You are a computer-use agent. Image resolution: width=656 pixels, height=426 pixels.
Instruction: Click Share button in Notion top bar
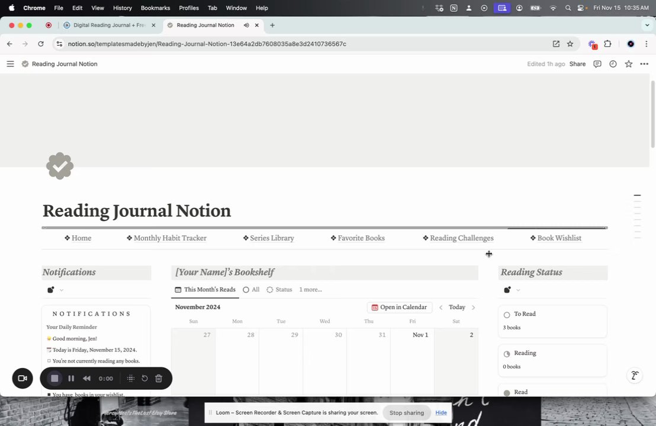tap(577, 64)
